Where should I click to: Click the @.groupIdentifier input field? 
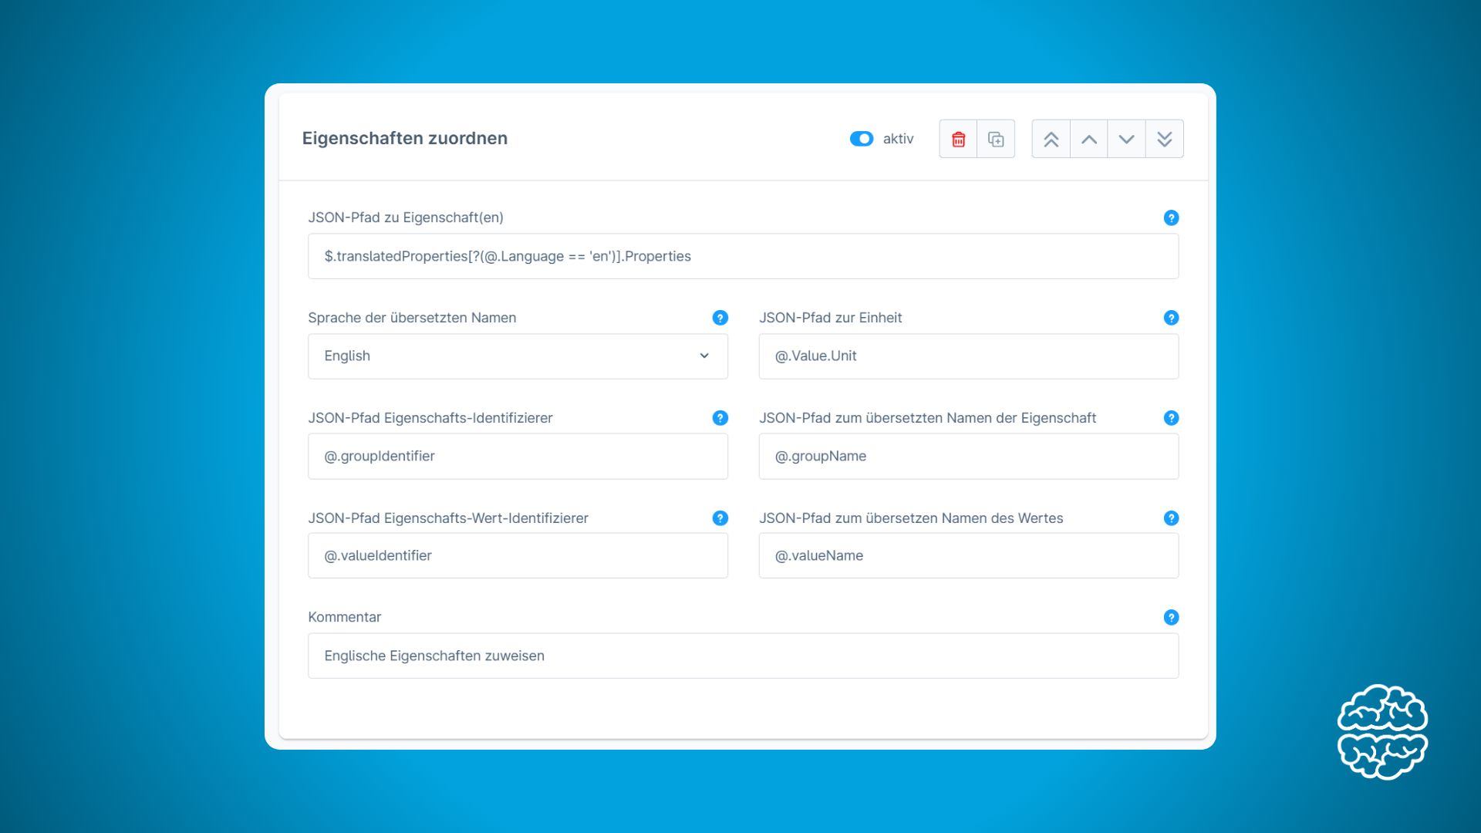point(518,457)
